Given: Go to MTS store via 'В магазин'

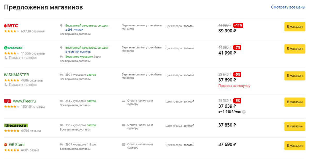Looking at the screenshot, I should (295, 27).
